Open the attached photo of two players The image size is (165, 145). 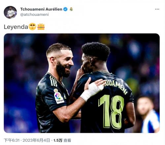coord(82,83)
